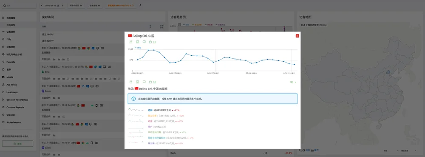Open the 2026-07-12 date picker
The width and height of the screenshot is (425, 157).
click(x=52, y=6)
